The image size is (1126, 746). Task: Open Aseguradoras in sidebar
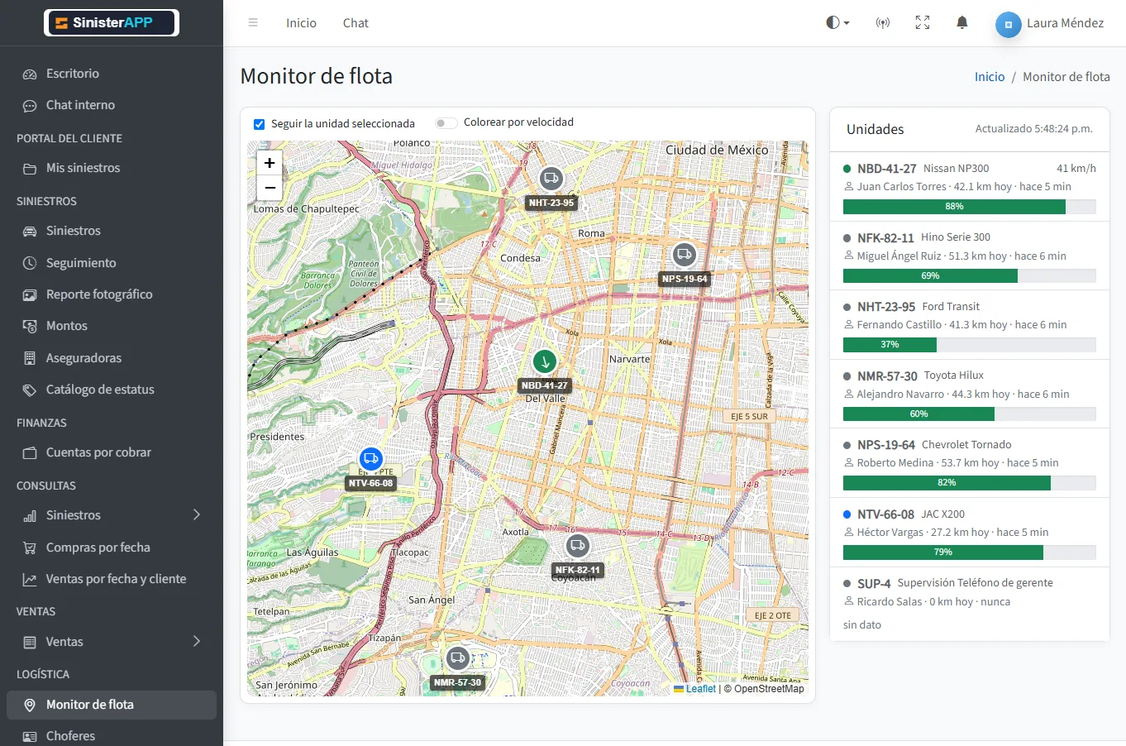112,358
